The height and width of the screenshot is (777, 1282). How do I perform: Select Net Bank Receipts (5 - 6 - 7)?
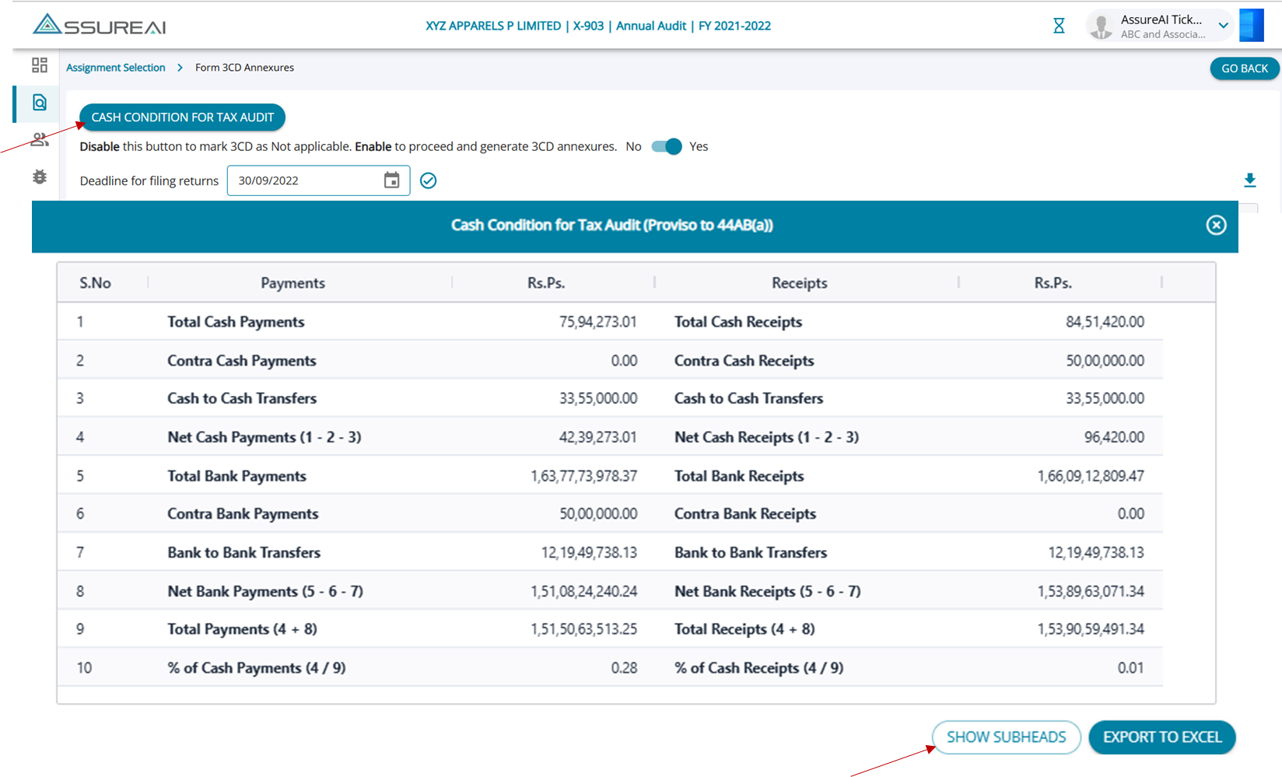[x=768, y=592]
